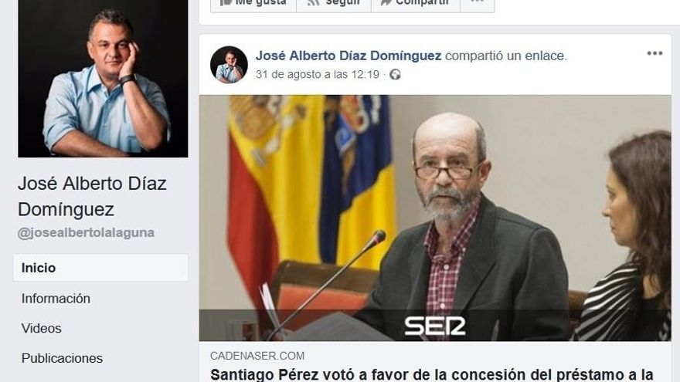Open the shared SER news image

click(435, 218)
